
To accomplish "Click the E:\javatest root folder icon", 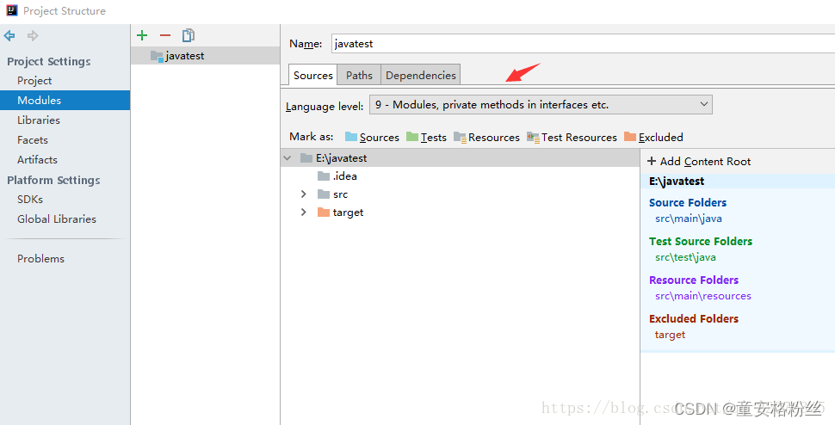I will coord(306,158).
